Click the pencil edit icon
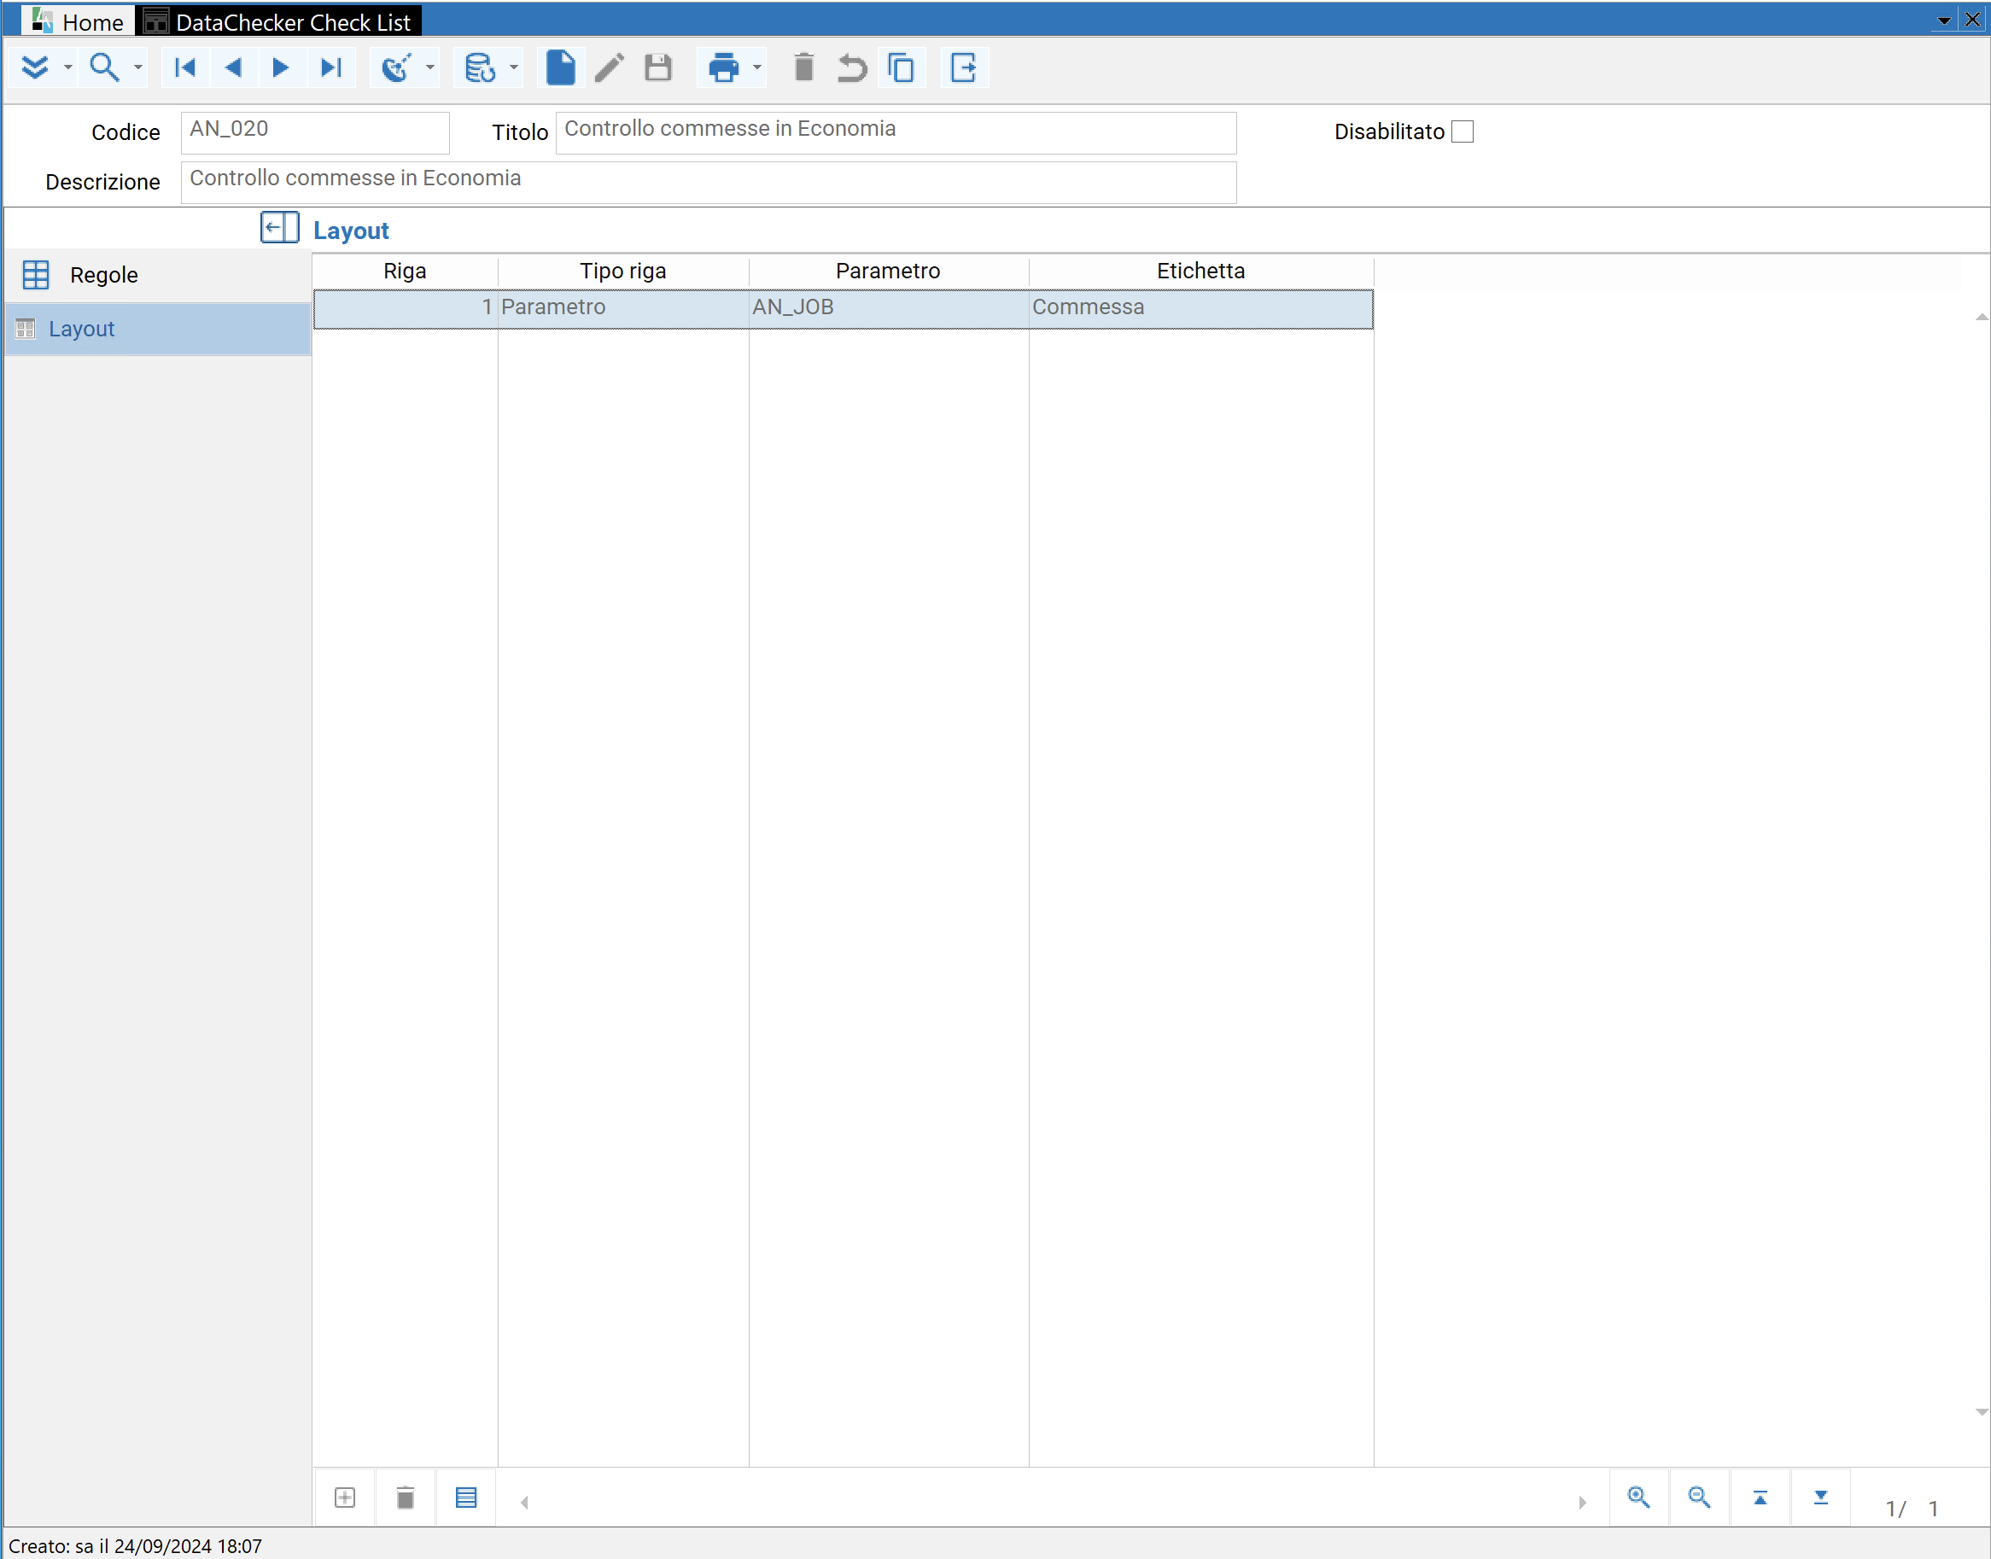Viewport: 1991px width, 1559px height. [610, 67]
